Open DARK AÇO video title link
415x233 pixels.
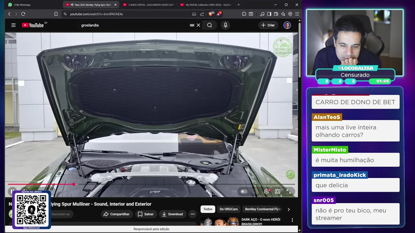point(261,222)
